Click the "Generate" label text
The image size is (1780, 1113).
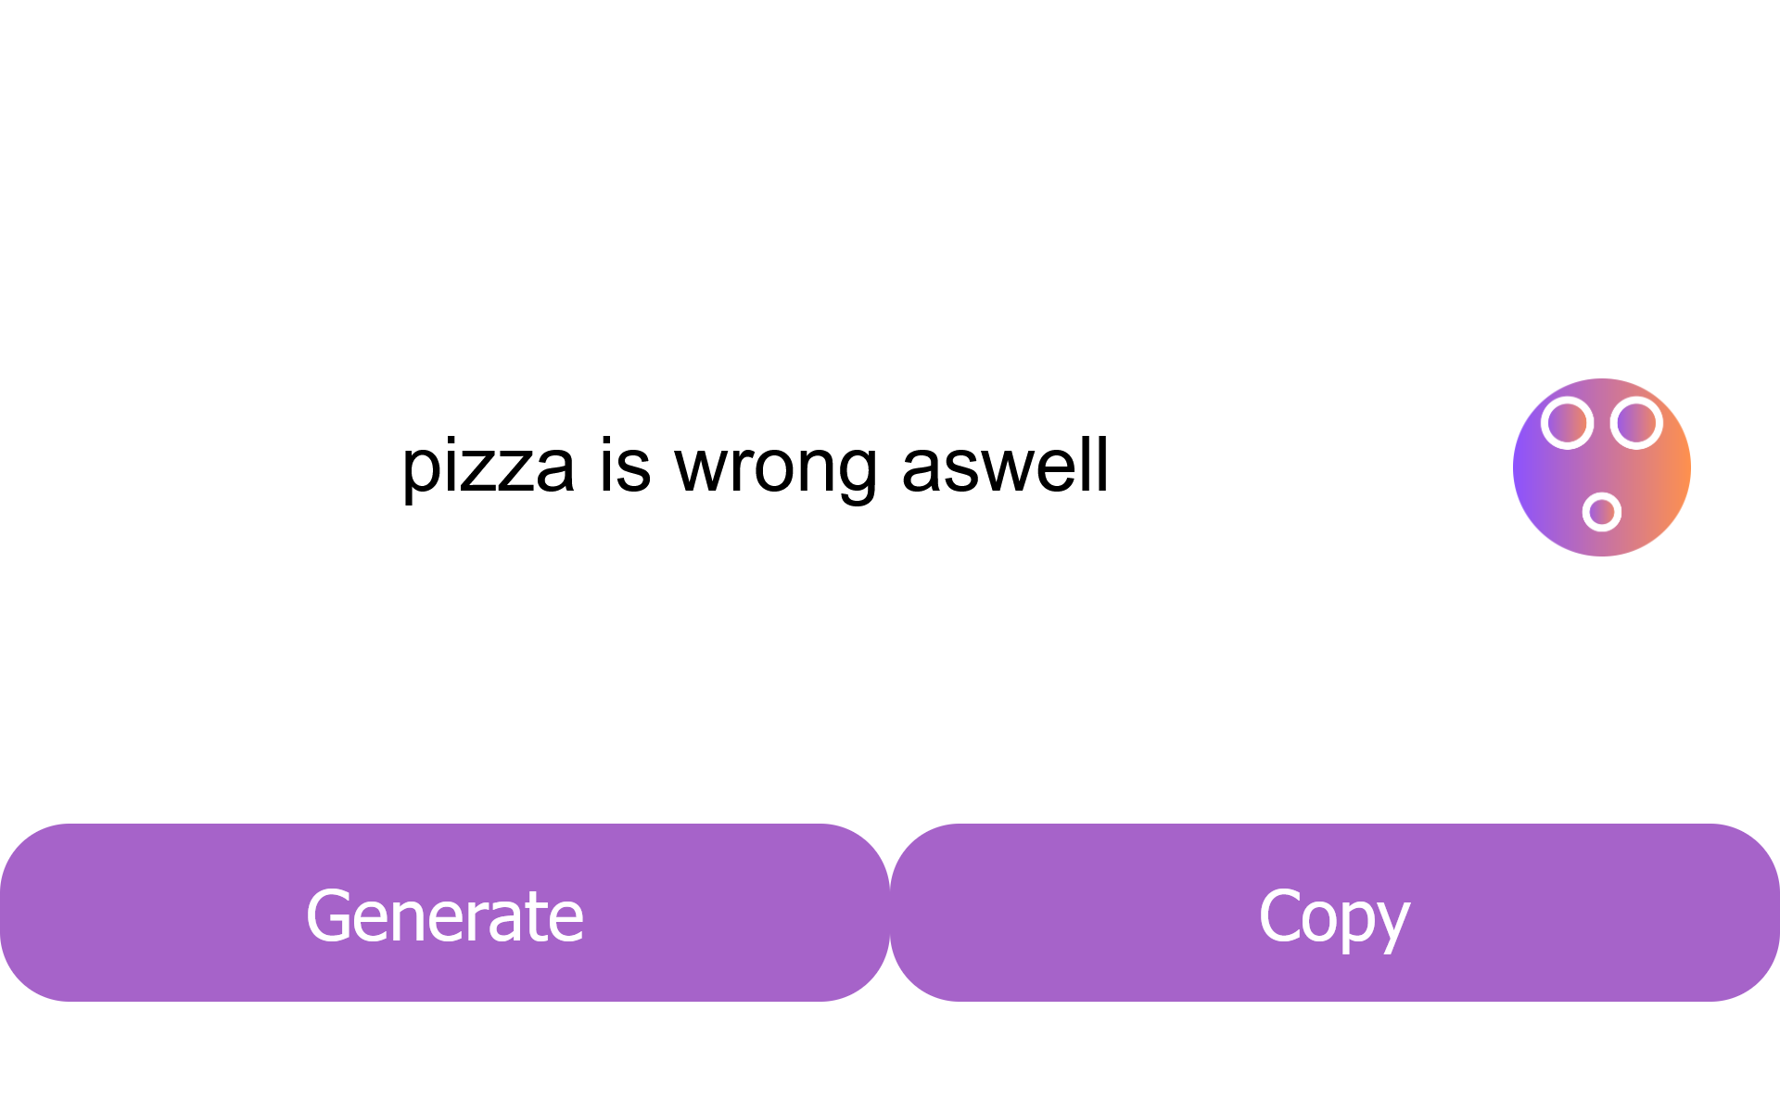(445, 916)
